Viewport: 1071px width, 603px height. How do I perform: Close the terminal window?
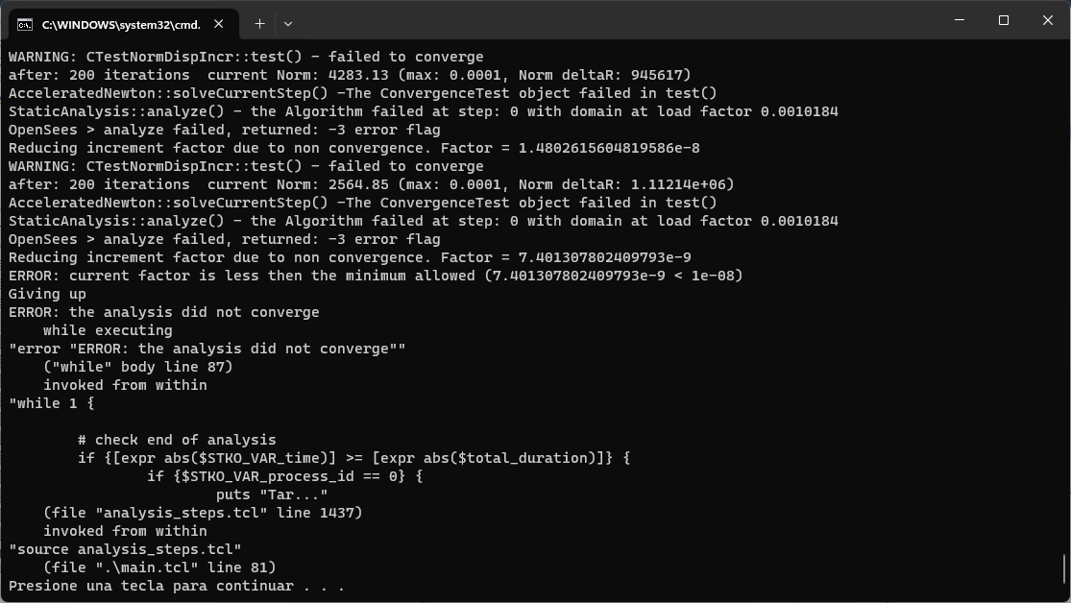(1048, 20)
